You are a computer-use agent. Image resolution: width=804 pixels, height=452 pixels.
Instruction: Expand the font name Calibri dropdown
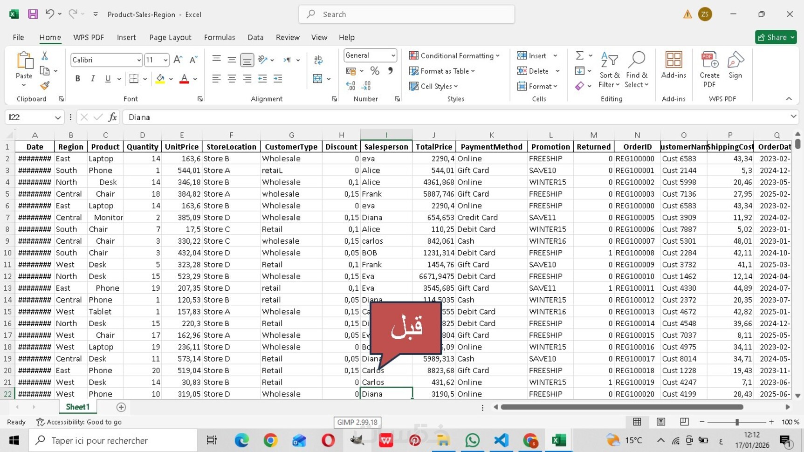click(138, 60)
